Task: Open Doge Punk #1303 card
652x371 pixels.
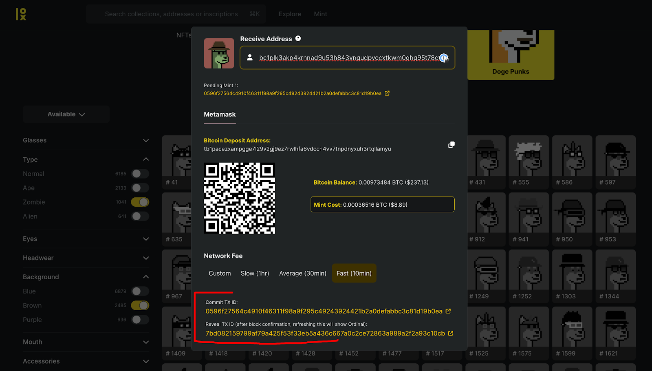Action: pyautogui.click(x=572, y=276)
